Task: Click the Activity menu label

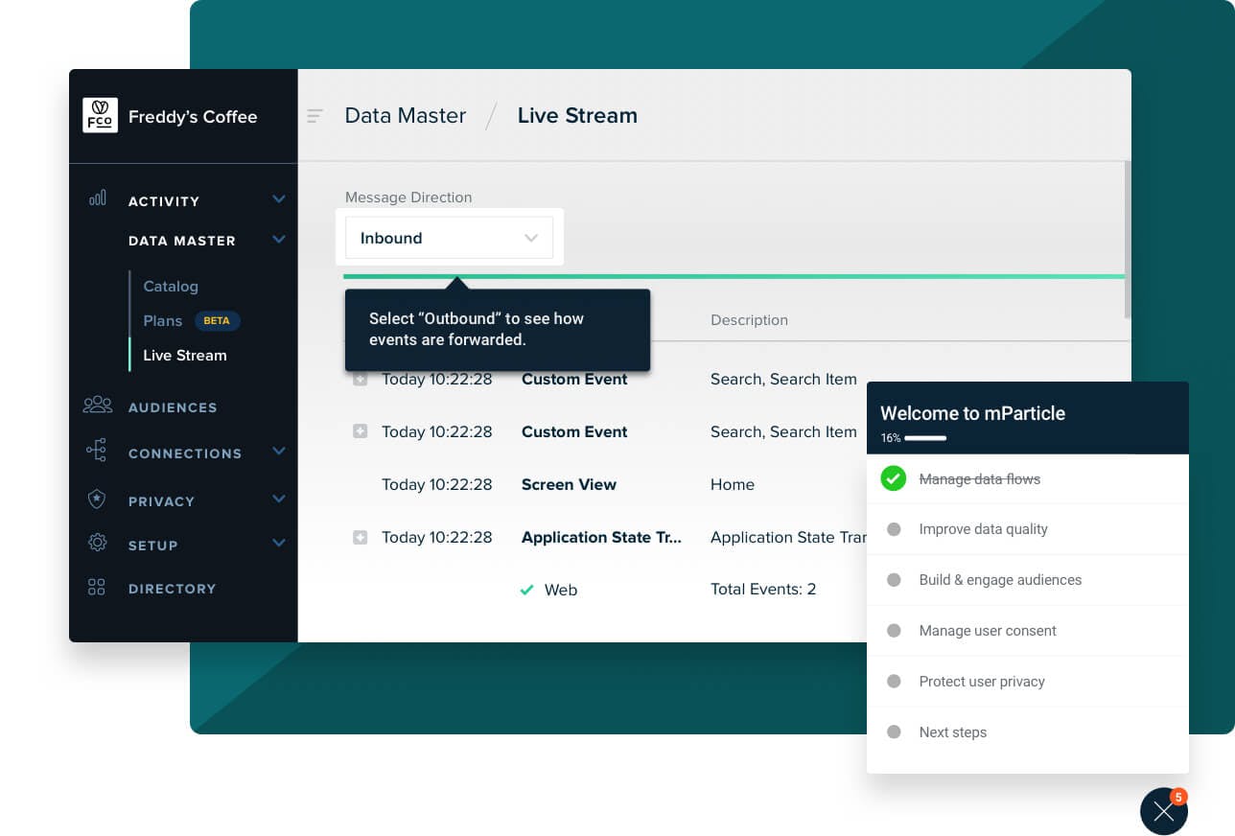Action: click(x=164, y=201)
